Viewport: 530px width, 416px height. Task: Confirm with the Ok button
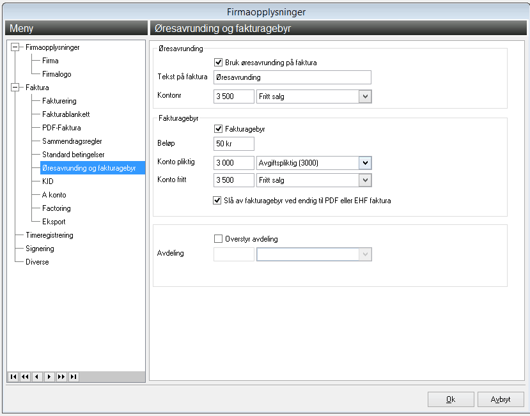click(451, 399)
